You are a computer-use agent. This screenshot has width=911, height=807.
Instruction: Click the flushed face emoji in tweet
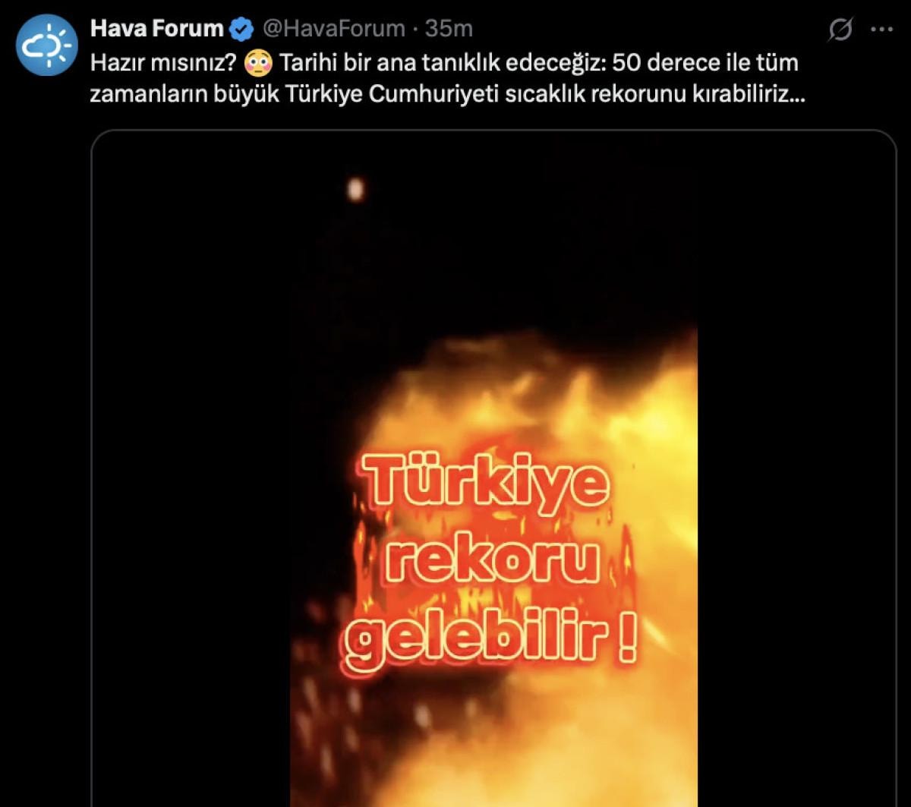(x=259, y=64)
